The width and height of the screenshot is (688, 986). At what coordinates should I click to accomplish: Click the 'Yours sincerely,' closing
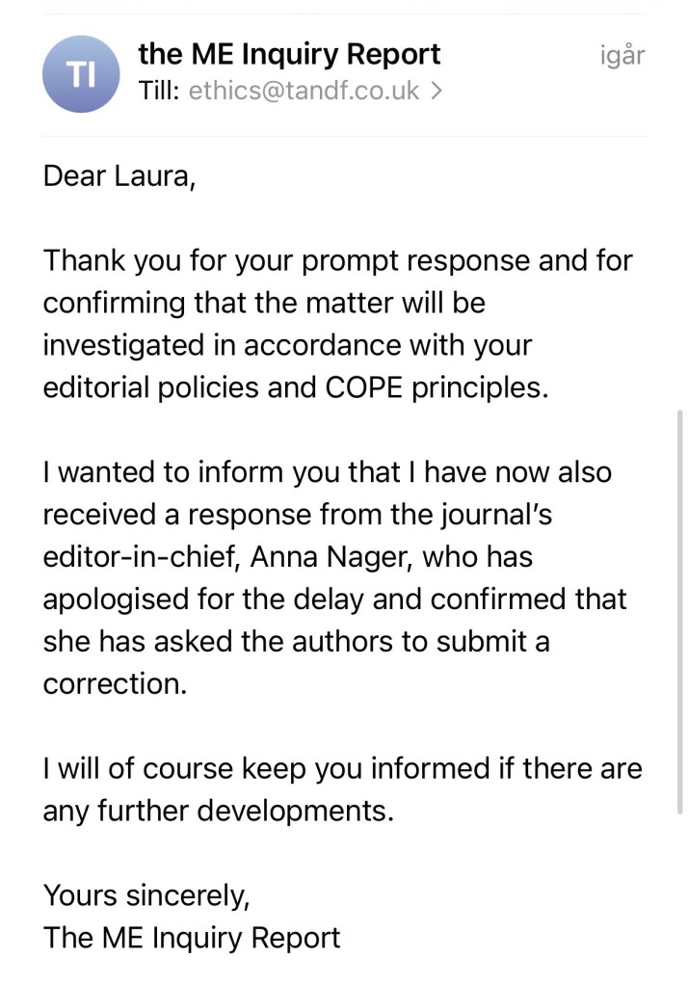click(146, 895)
